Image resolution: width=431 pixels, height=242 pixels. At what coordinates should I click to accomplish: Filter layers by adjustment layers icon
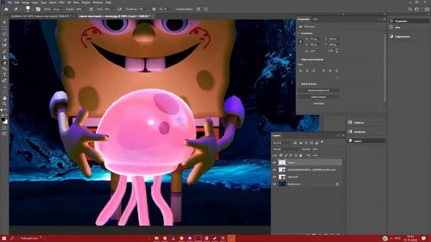[x=300, y=143]
